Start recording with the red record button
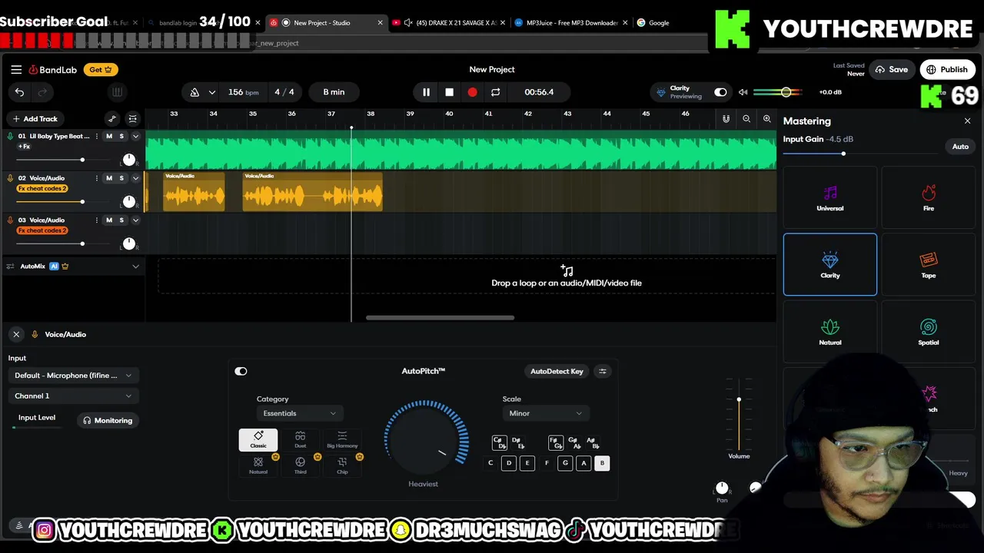Viewport: 984px width, 553px height. [472, 92]
